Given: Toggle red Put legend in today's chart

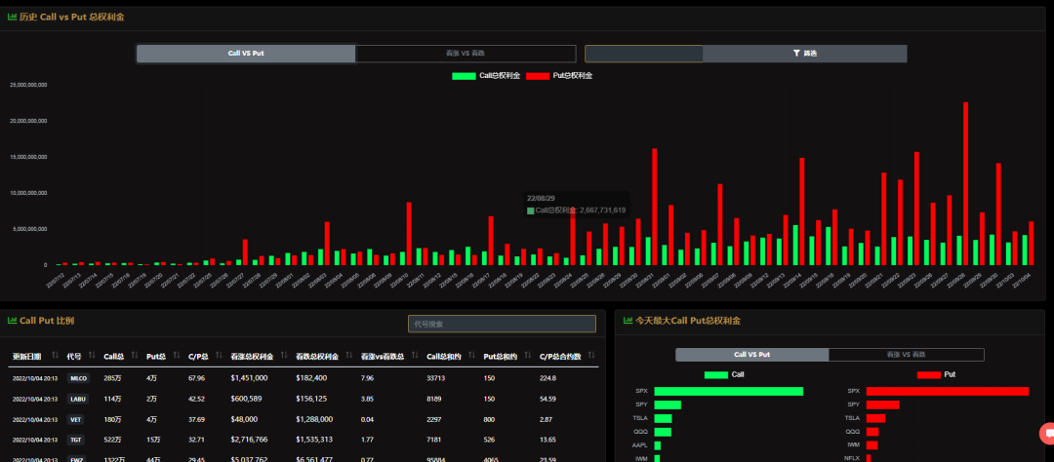Looking at the screenshot, I should 936,374.
